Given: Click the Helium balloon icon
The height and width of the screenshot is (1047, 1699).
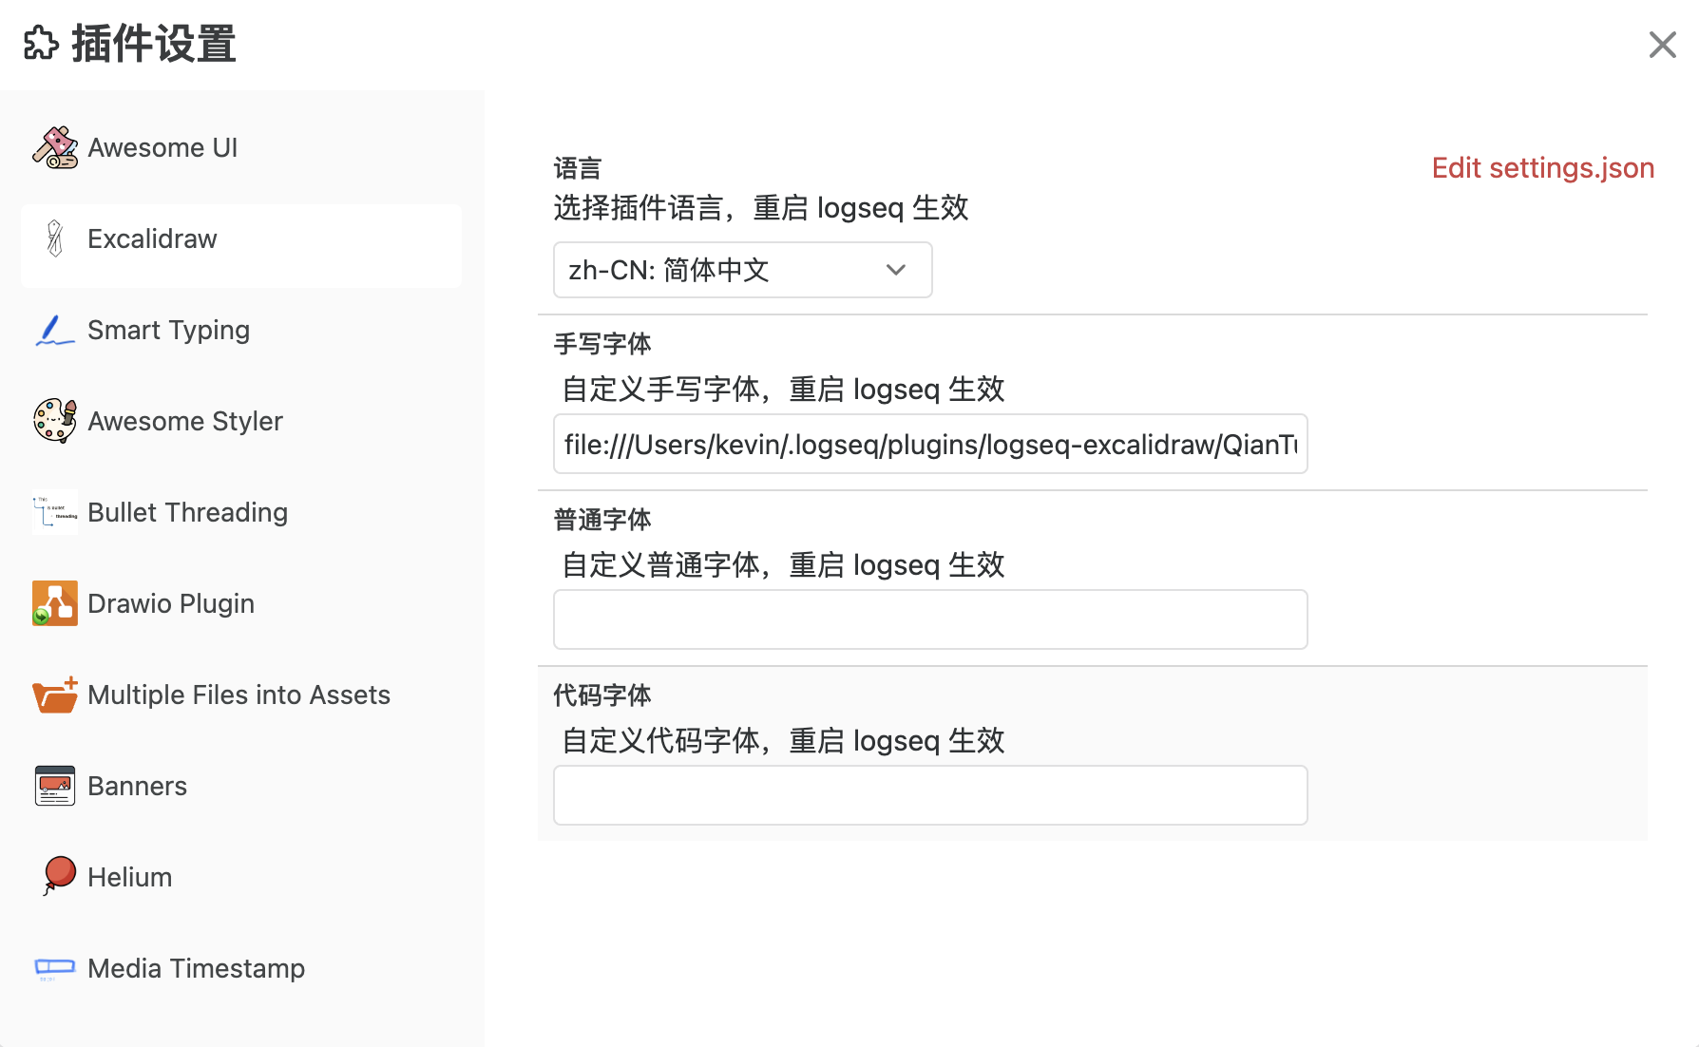Looking at the screenshot, I should (59, 875).
